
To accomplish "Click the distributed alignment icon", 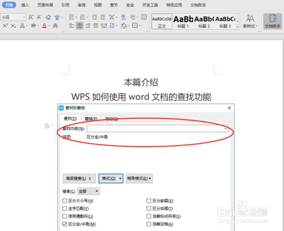I will point(104,26).
